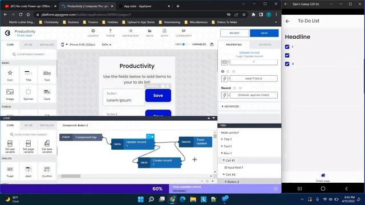Click the logic canvas vertical scrollbar
This screenshot has width=365, height=205.
coord(215,136)
